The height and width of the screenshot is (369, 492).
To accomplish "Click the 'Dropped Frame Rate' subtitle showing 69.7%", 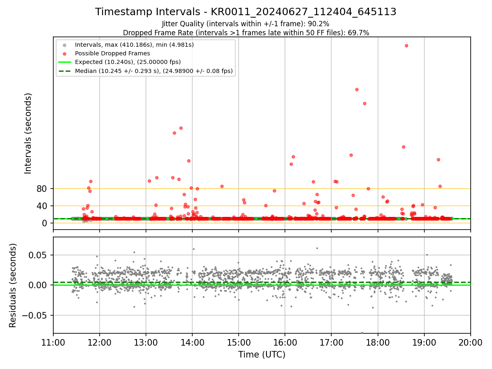I will 246,33.
